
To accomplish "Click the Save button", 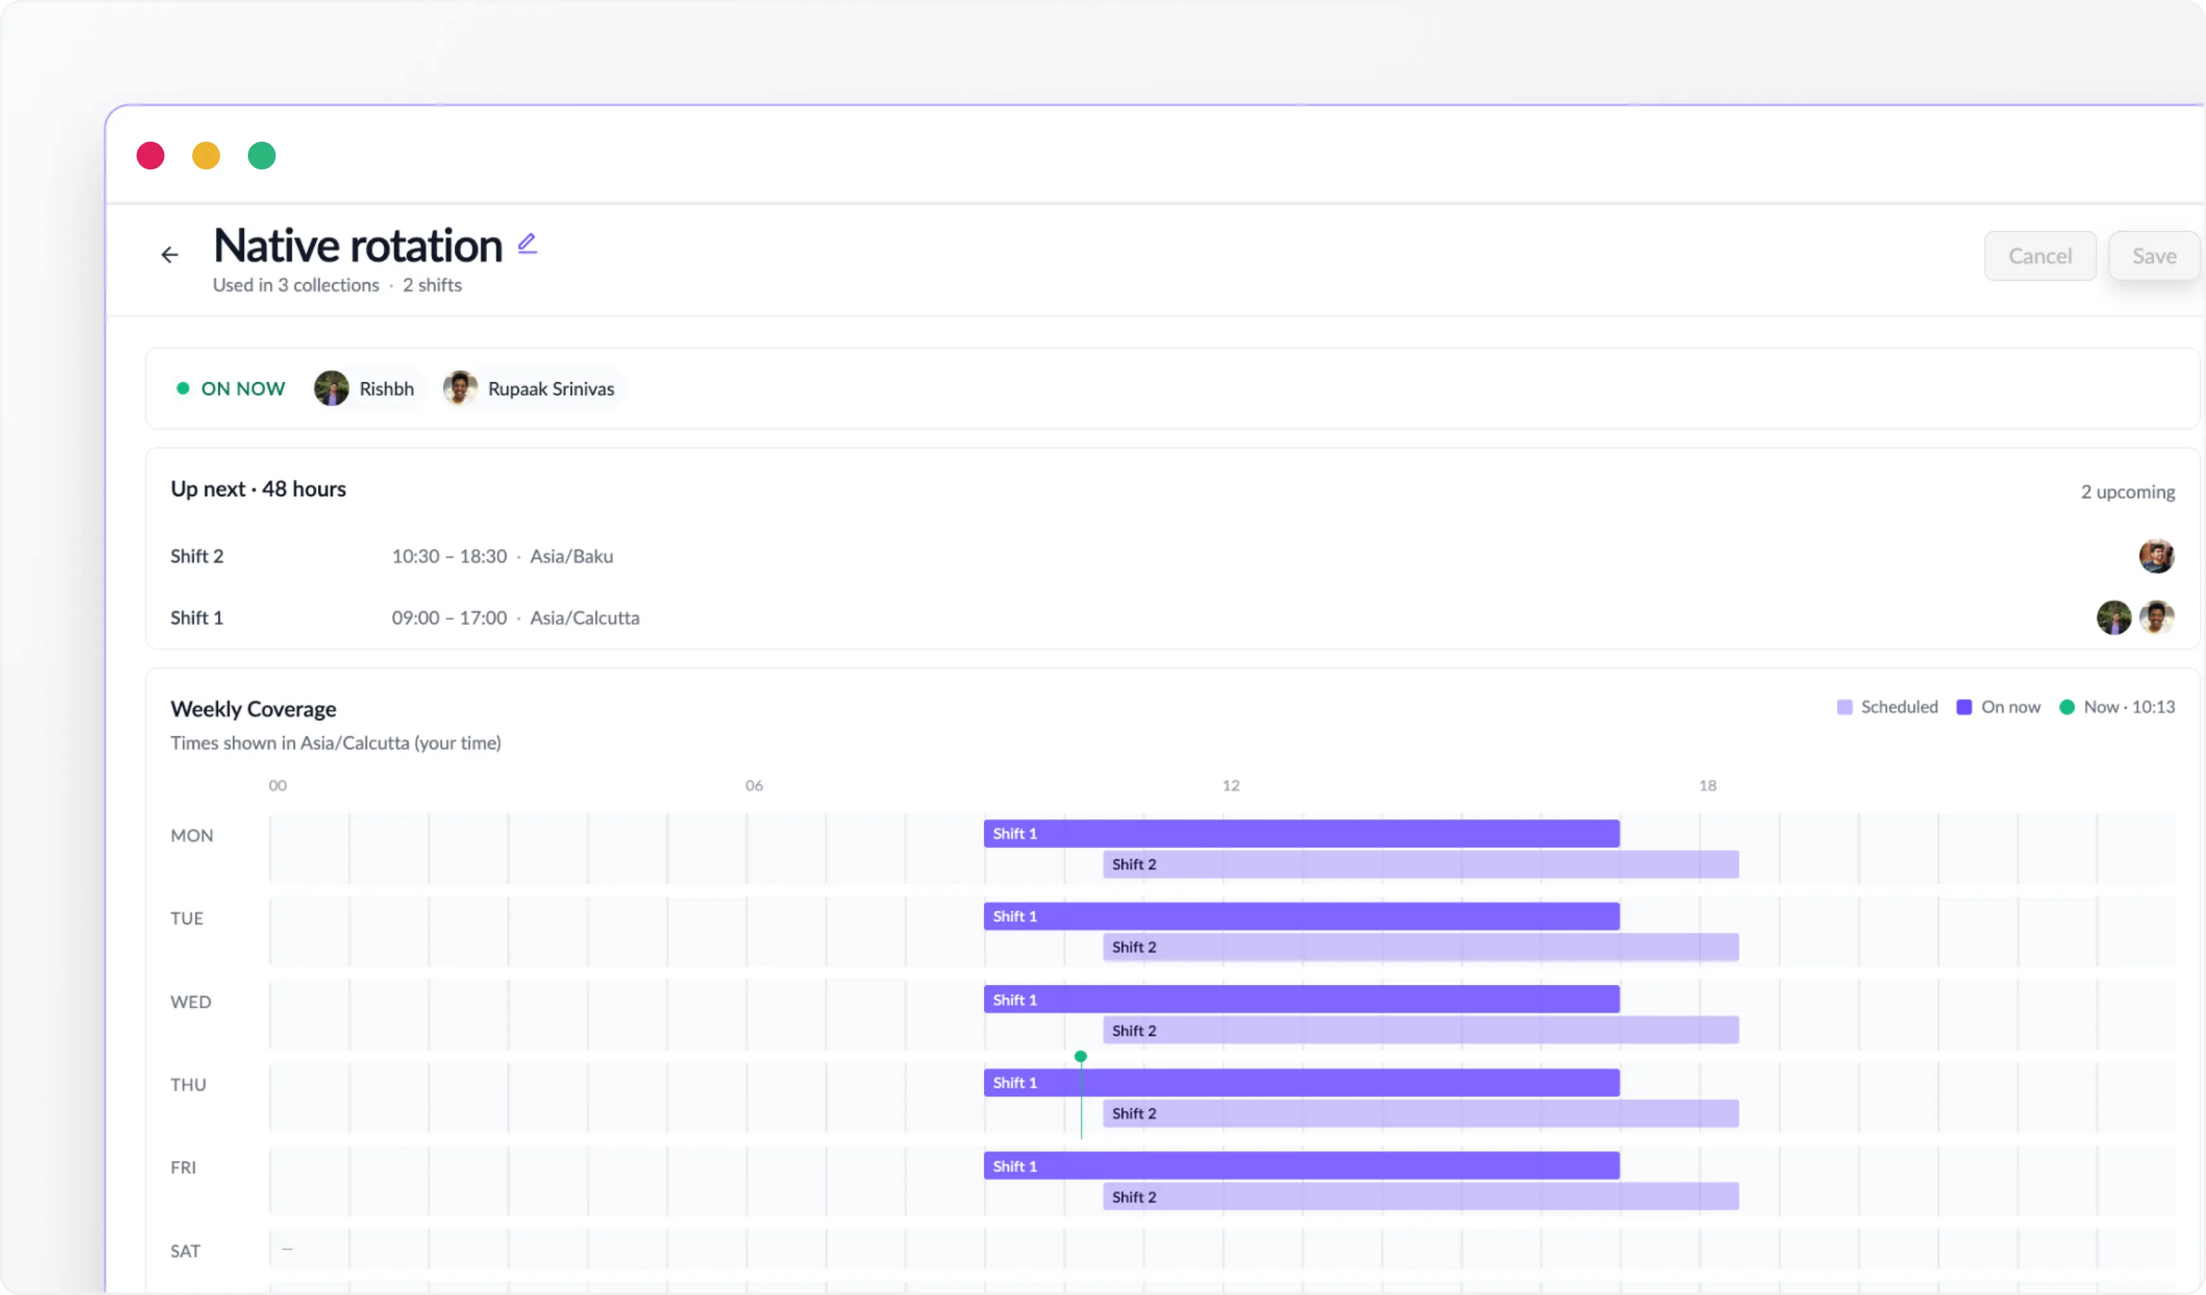I will (2154, 256).
